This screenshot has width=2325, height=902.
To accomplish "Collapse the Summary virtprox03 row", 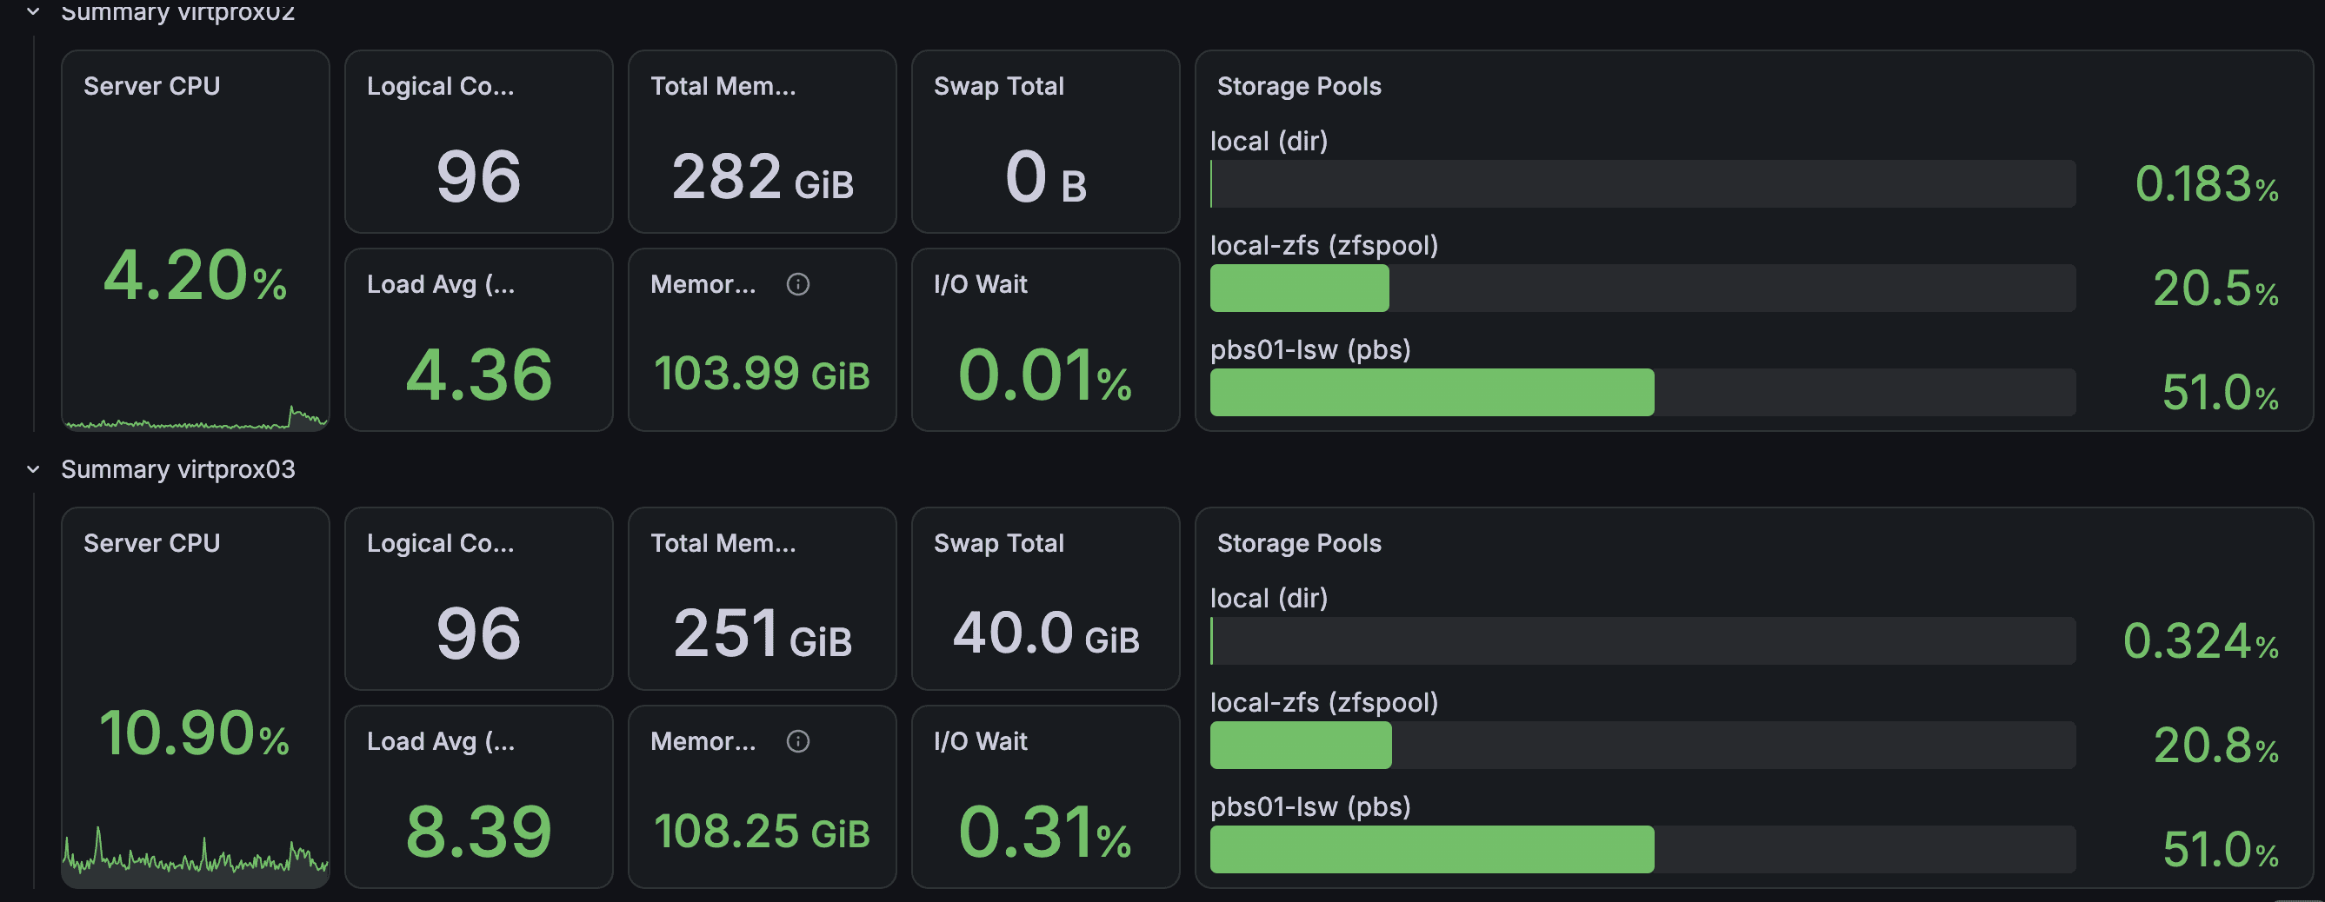I will point(33,469).
